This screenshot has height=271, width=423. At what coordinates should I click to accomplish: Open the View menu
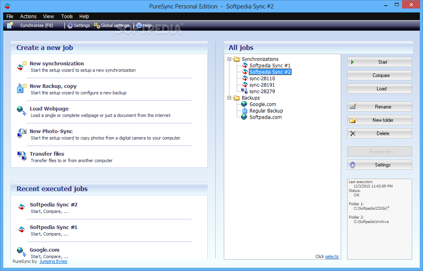click(x=48, y=16)
